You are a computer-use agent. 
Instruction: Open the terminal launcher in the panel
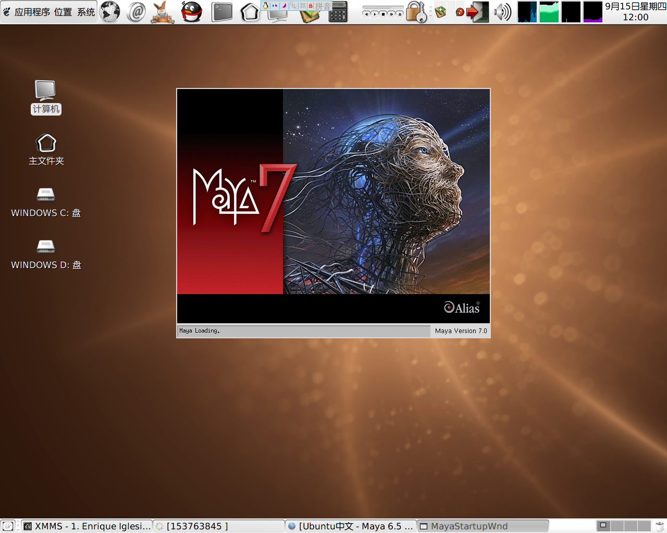[222, 11]
